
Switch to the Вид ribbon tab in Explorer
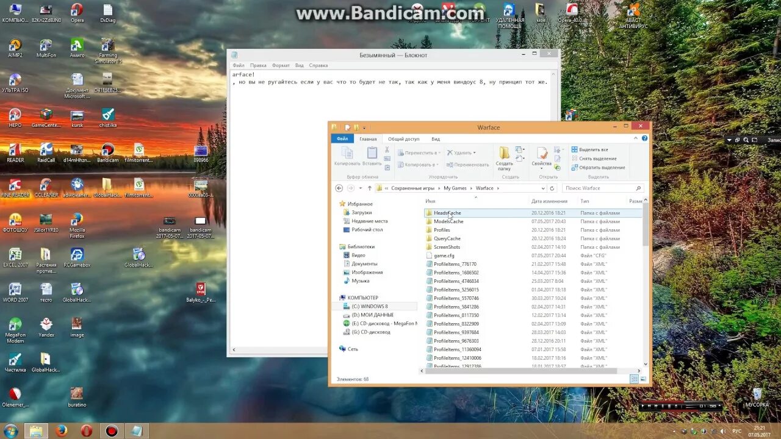[436, 139]
